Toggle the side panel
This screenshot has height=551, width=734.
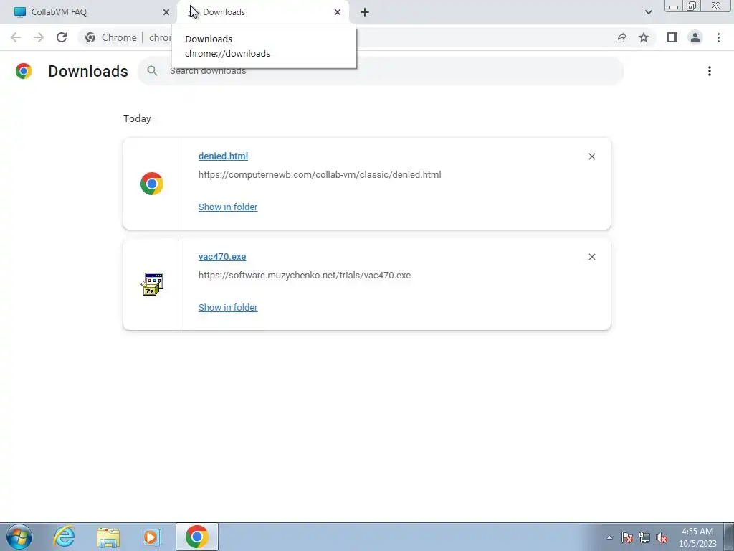pos(672,37)
